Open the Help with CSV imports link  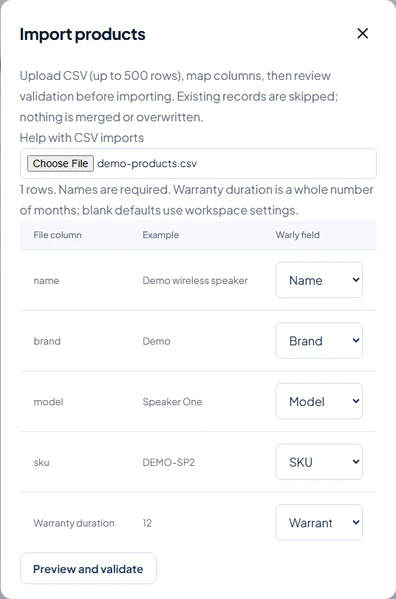(x=82, y=138)
